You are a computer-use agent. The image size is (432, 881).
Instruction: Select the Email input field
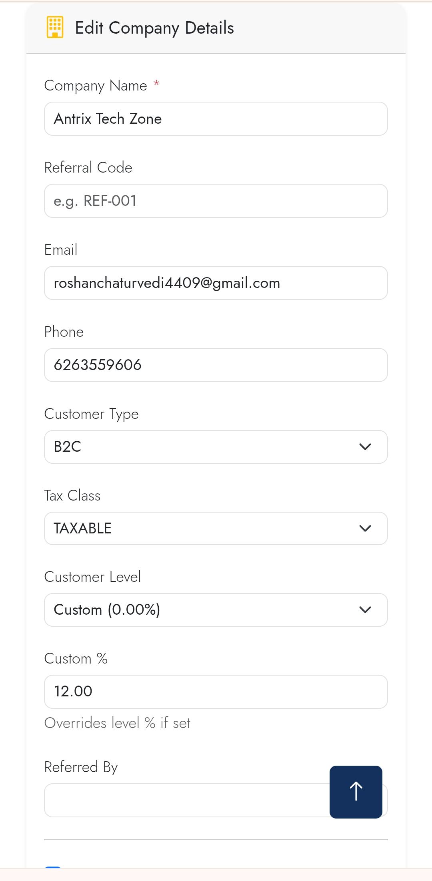click(216, 283)
